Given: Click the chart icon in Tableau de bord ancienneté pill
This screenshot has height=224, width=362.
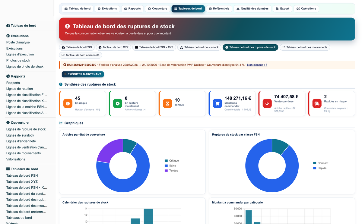Looking at the screenshot, I should tap(63, 55).
